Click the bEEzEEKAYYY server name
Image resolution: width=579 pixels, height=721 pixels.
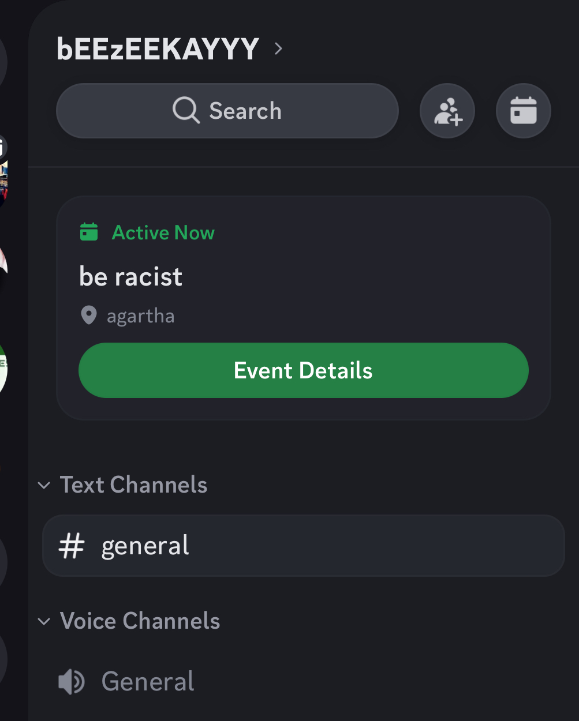[x=158, y=49]
